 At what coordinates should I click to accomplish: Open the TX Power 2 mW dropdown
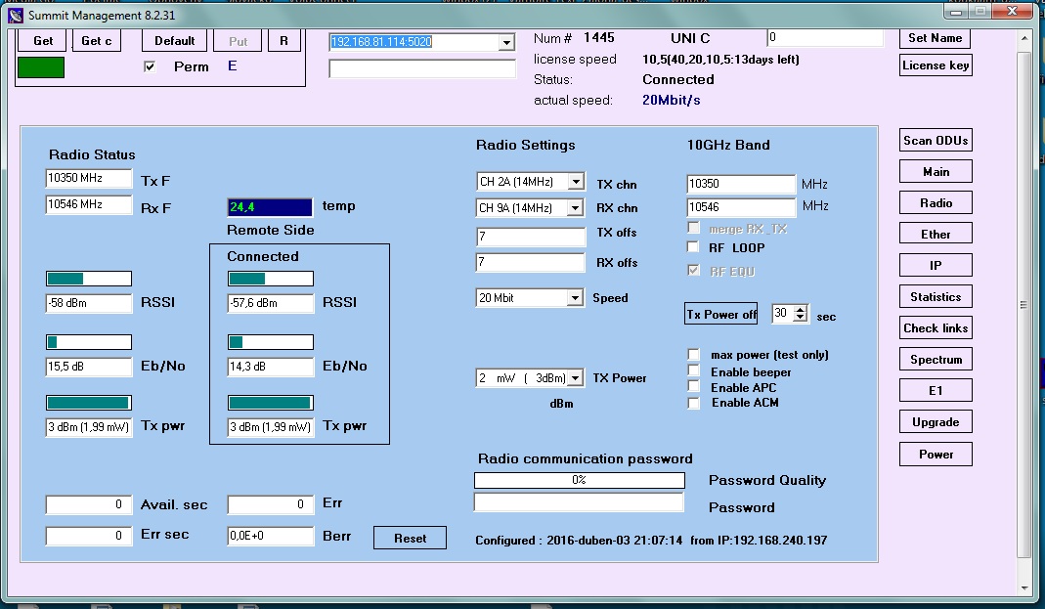click(575, 377)
